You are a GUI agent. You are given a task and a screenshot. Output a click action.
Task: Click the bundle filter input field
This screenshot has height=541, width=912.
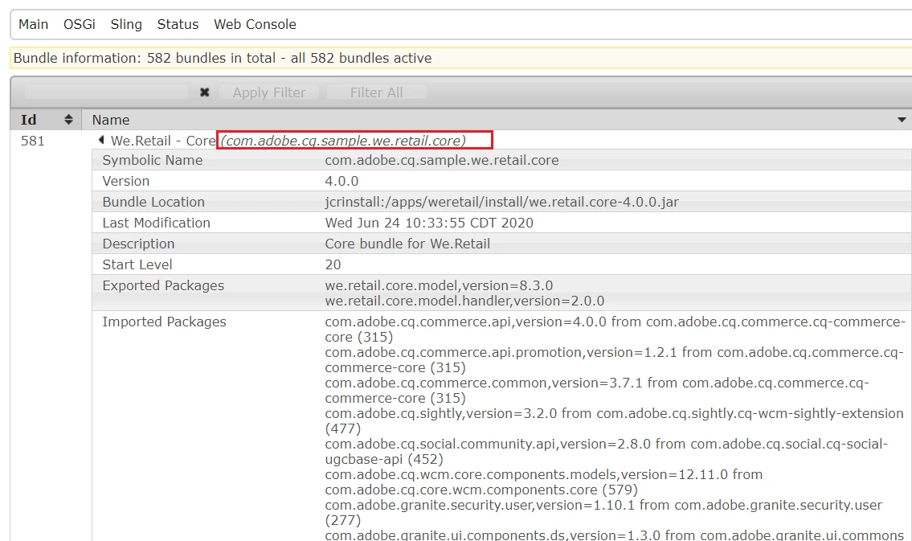pyautogui.click(x=106, y=92)
